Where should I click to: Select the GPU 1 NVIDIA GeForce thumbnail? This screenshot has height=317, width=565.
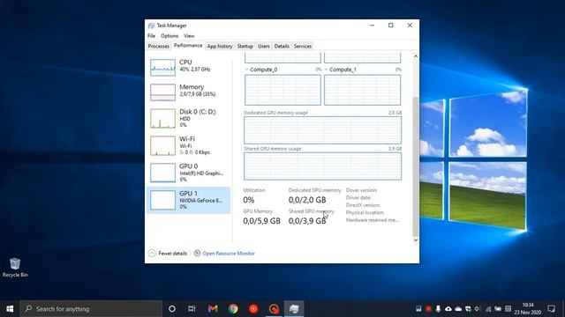(x=162, y=200)
